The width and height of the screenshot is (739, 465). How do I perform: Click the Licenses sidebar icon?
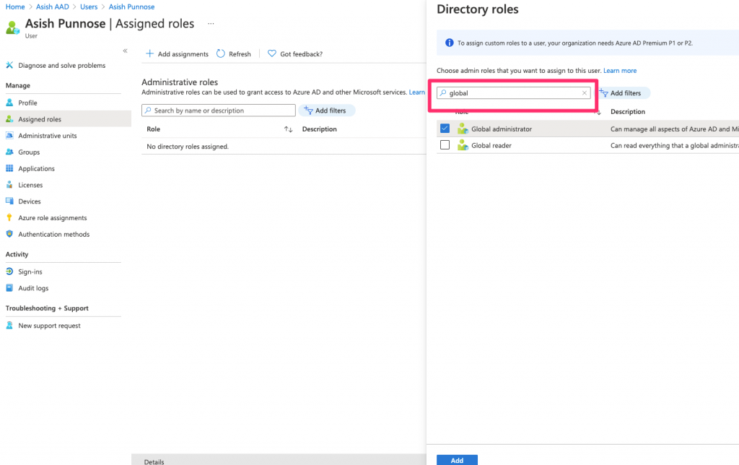pyautogui.click(x=9, y=185)
